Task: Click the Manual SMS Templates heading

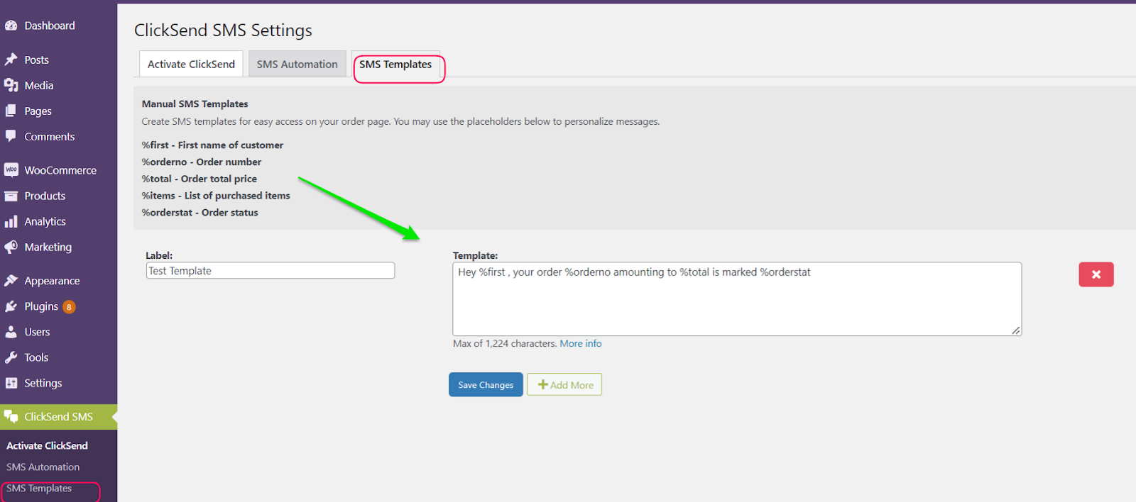Action: click(195, 104)
